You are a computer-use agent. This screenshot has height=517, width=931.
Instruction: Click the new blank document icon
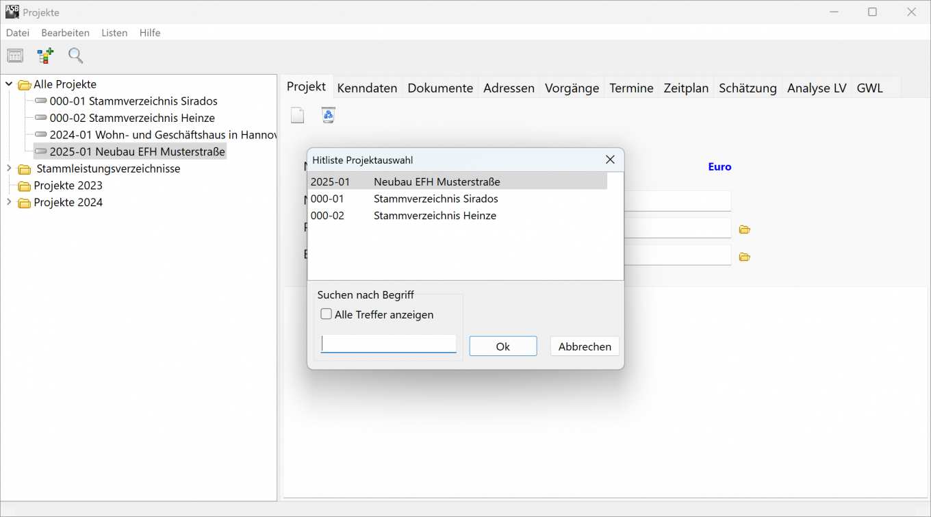tap(297, 116)
